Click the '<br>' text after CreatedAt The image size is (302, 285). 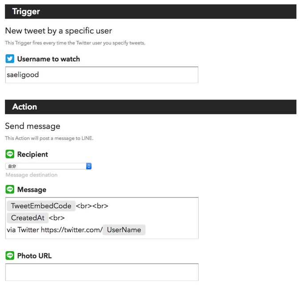coord(57,218)
